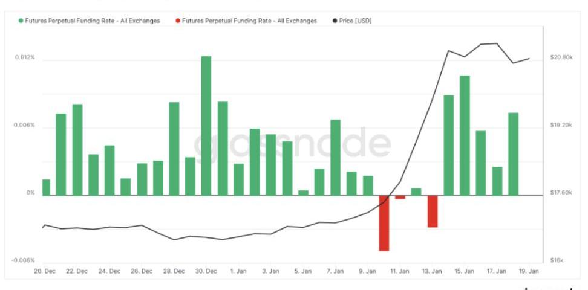Toggle the red Futures Perpetual Funding Rate series label
Screen dimensions: 588x290
click(x=249, y=21)
